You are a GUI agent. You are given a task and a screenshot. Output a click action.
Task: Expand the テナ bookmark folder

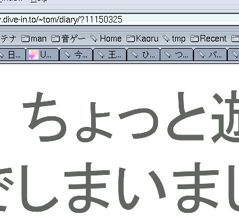click(8, 39)
